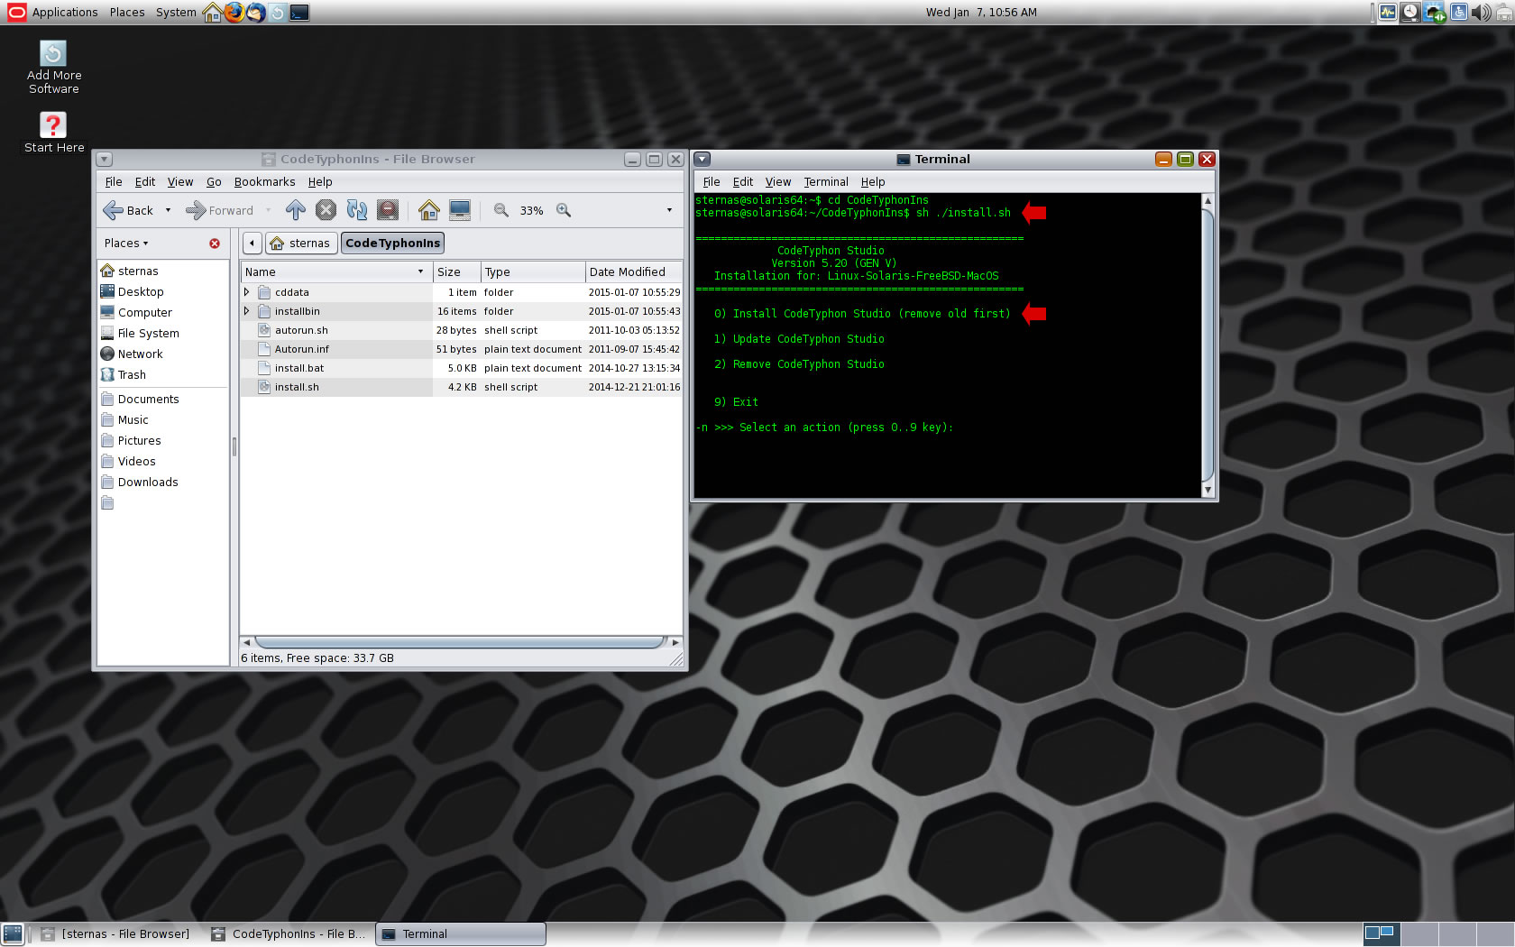
Task: Click the install.sh file icon
Action: coord(264,387)
